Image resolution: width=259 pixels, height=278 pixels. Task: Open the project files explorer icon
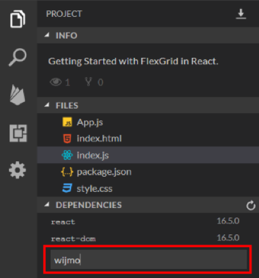tap(17, 19)
